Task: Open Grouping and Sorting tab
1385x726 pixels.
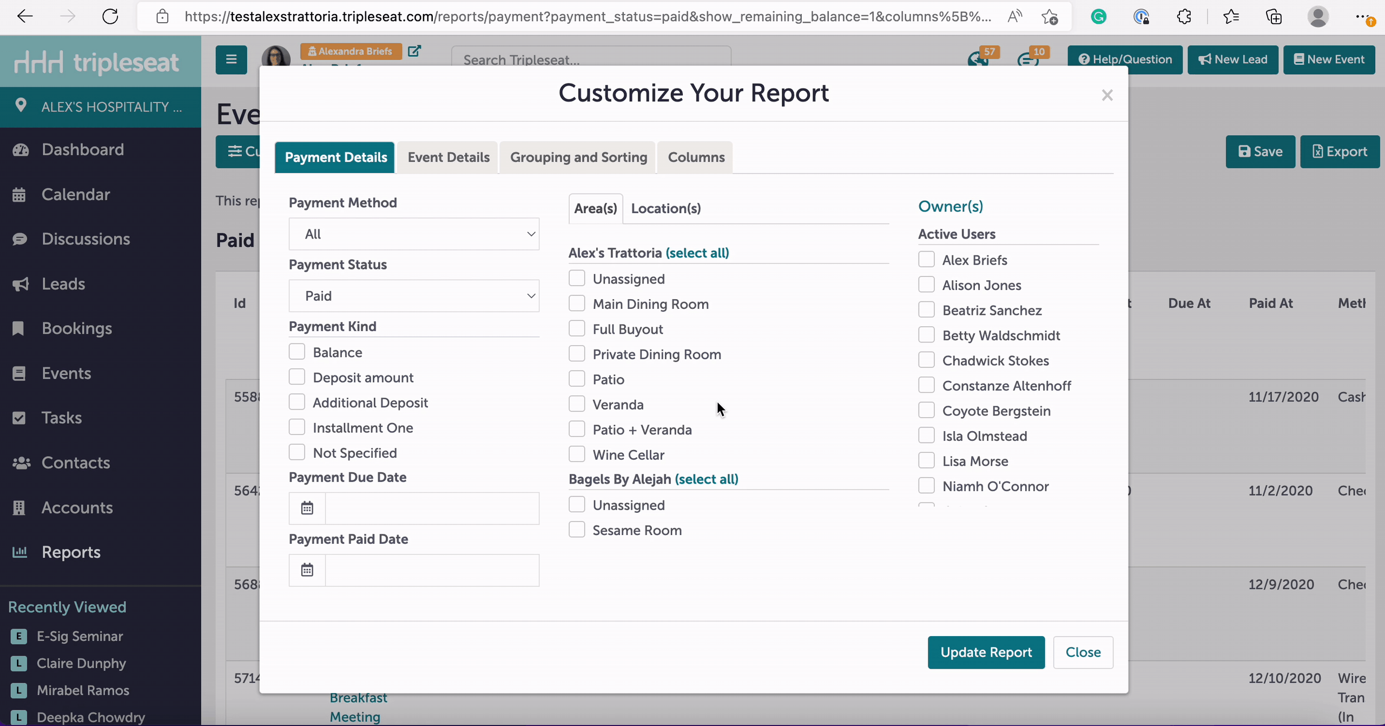Action: (x=578, y=157)
